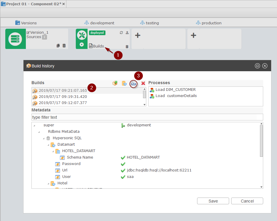The width and height of the screenshot is (277, 221).
Task: Save the build metadata changes
Action: pos(213,201)
